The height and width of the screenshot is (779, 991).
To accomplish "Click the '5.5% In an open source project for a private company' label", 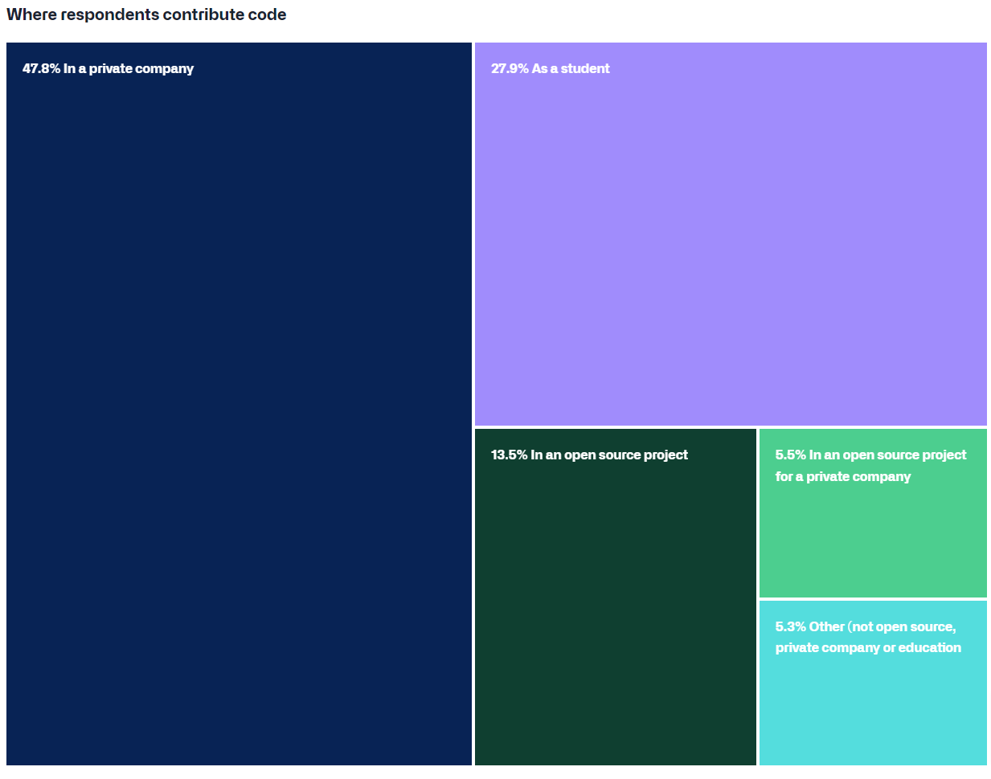I will (870, 465).
